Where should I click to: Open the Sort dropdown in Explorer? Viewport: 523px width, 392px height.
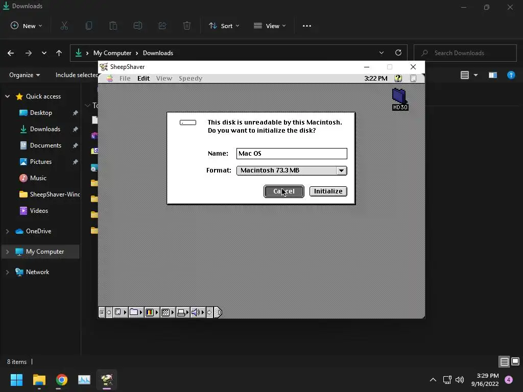224,26
